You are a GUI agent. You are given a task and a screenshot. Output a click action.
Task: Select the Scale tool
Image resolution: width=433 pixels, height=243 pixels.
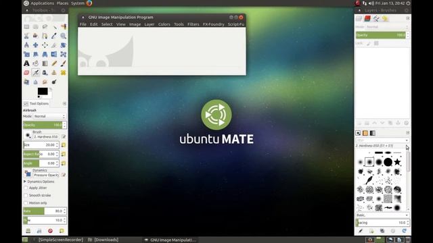tap(26, 54)
